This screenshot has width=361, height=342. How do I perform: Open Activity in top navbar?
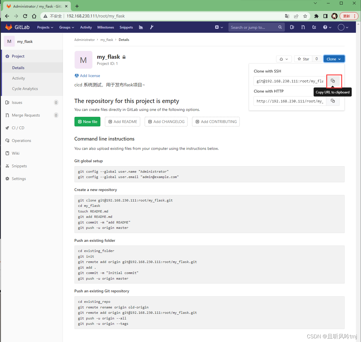[86, 27]
